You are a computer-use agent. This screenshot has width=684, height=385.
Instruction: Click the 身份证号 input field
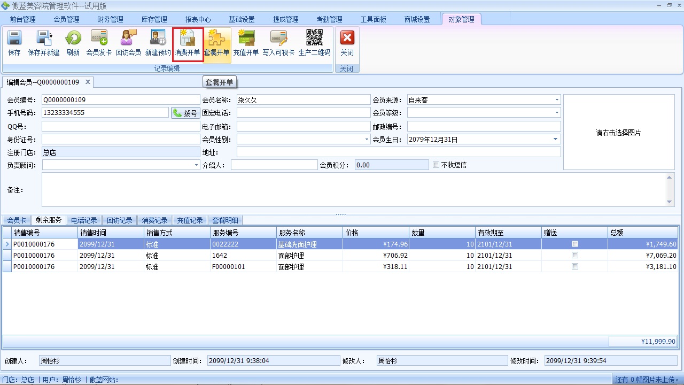tap(120, 140)
